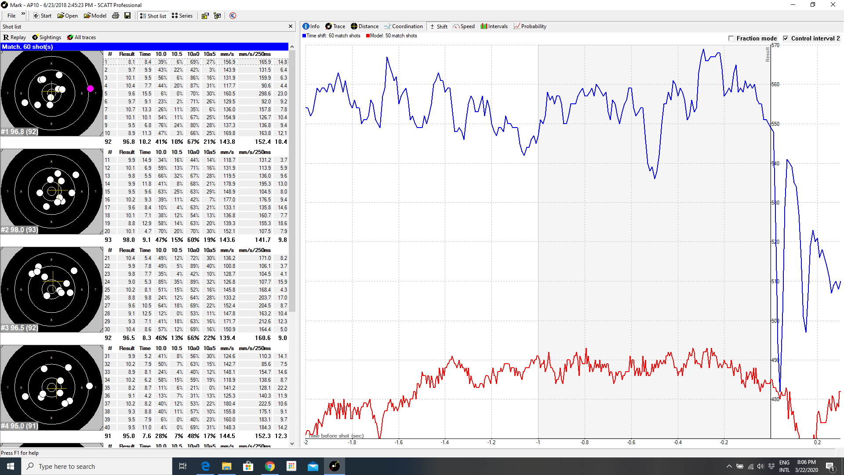Open Microsoft Store from the taskbar
The height and width of the screenshot is (475, 844).
[x=248, y=466]
